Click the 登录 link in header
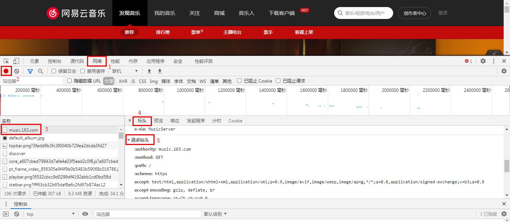Image resolution: width=510 pixels, height=222 pixels. (443, 13)
